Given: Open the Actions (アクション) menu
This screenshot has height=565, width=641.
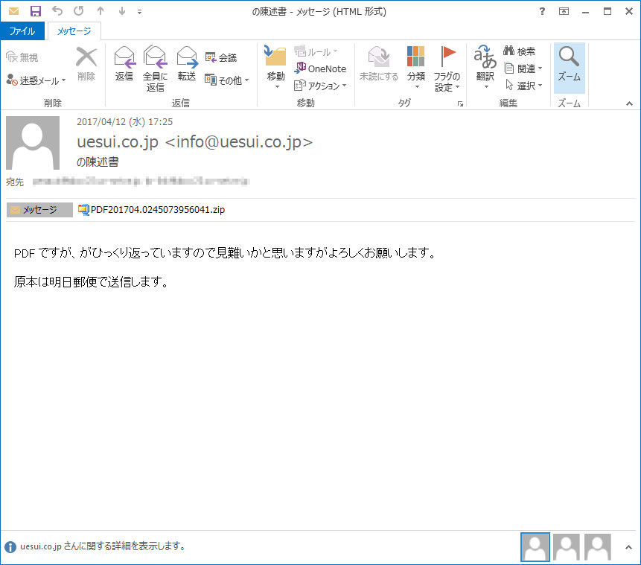Looking at the screenshot, I should pos(321,86).
